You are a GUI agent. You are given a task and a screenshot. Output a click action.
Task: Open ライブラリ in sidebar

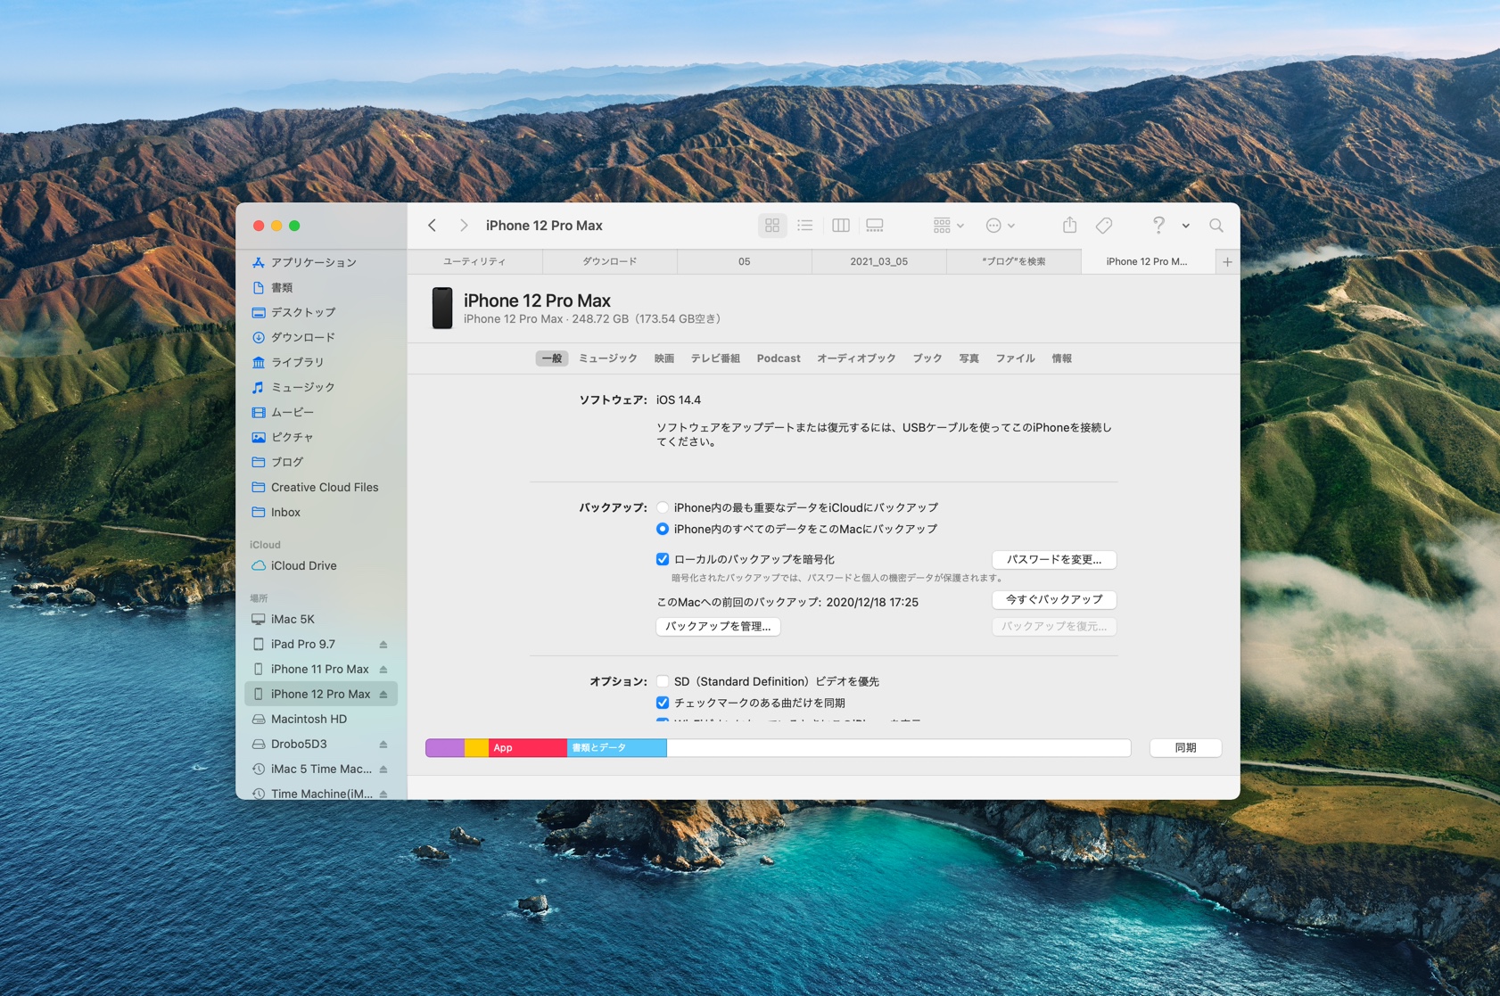(x=321, y=362)
